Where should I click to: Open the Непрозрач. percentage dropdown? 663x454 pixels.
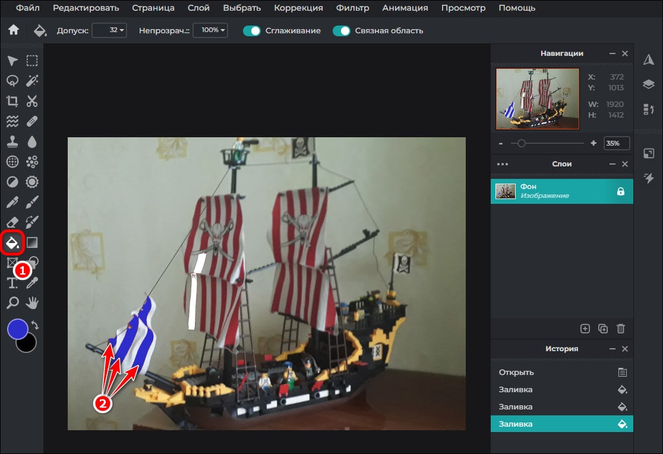[210, 30]
